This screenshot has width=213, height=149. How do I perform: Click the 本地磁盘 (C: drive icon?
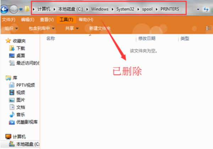tap(12, 144)
